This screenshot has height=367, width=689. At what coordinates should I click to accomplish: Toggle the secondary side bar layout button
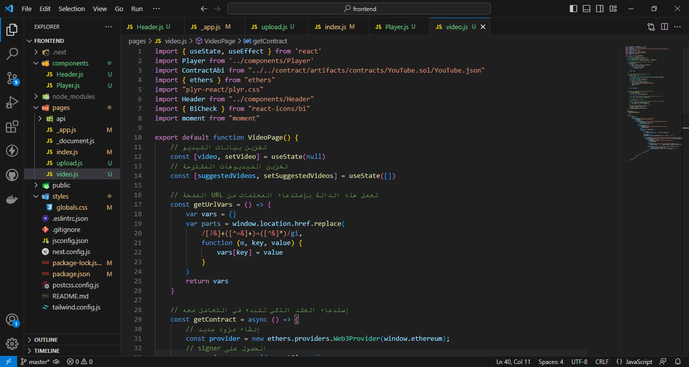click(600, 9)
